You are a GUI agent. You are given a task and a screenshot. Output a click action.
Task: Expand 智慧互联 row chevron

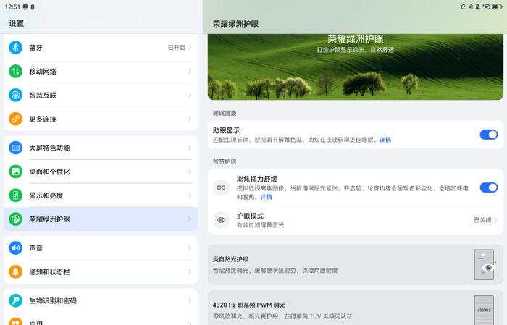click(190, 95)
